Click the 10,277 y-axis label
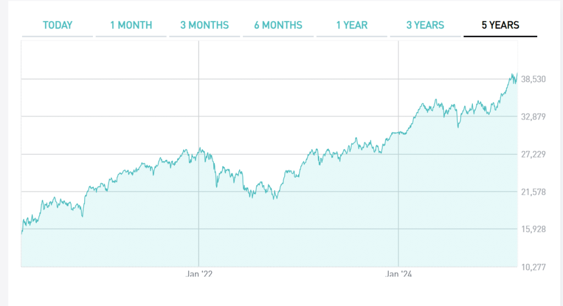Screen dimensions: 563x306 (x=533, y=267)
